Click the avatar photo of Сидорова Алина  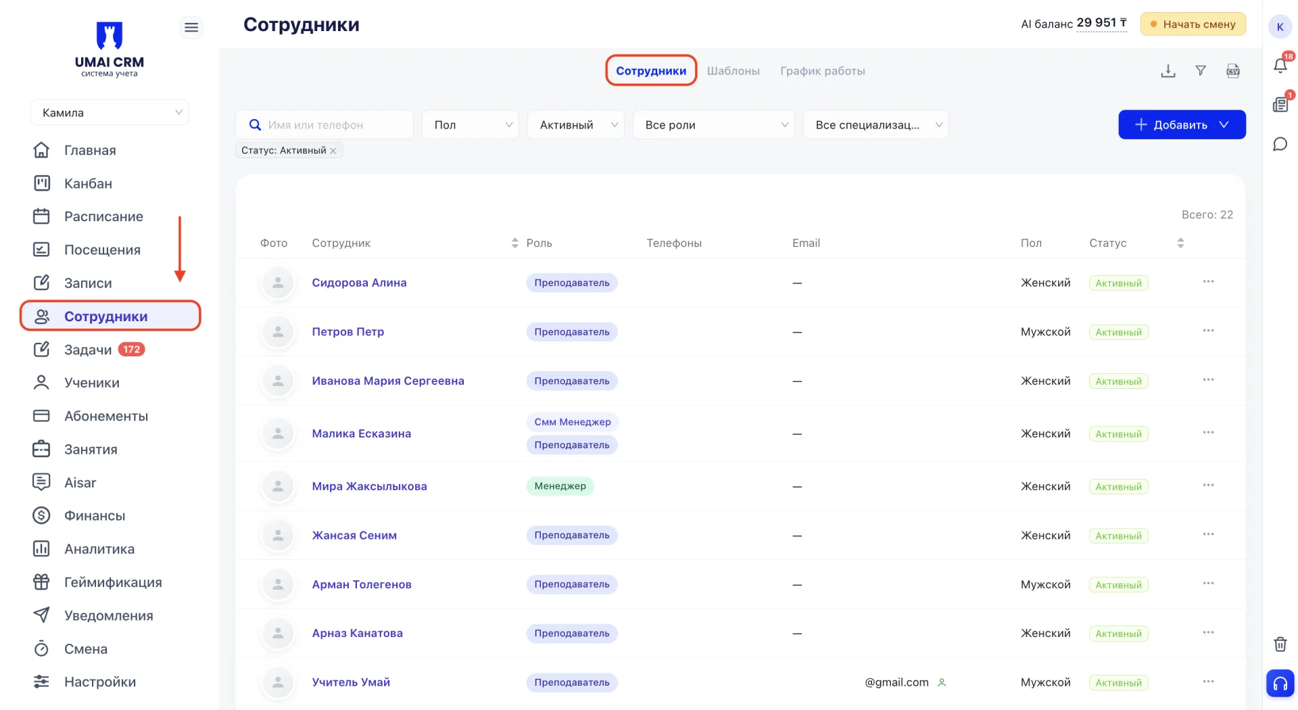tap(277, 283)
